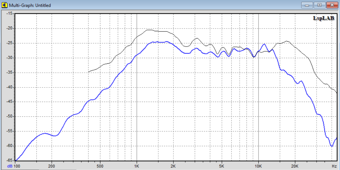This screenshot has height=170, width=340.
Task: Click the 20K frequency axis label
Action: click(295, 166)
